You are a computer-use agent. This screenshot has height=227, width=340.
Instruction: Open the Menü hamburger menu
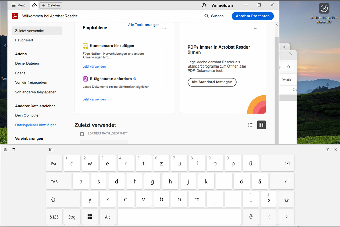tap(18, 5)
